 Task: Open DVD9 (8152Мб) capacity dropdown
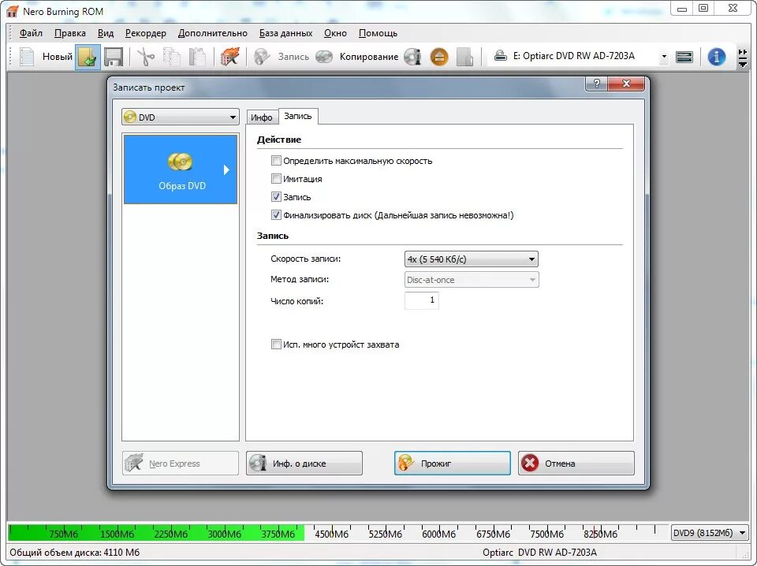click(710, 533)
